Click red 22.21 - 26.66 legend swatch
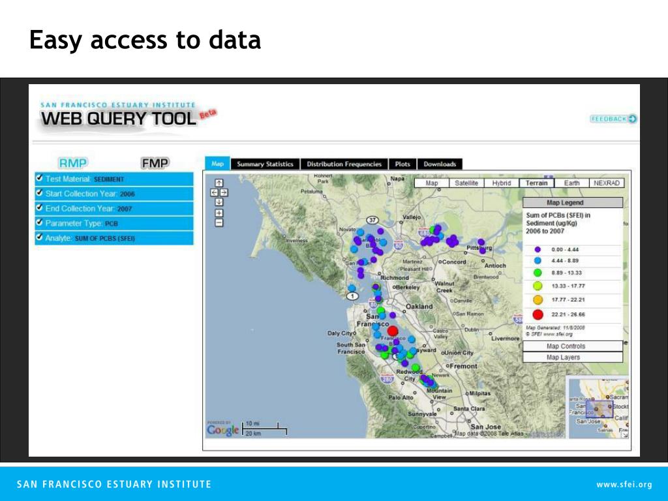 pyautogui.click(x=538, y=315)
